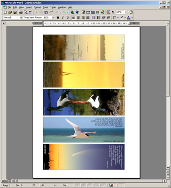This screenshot has width=171, height=188.
Task: Add bulleted list formatting
Action: coord(99,18)
